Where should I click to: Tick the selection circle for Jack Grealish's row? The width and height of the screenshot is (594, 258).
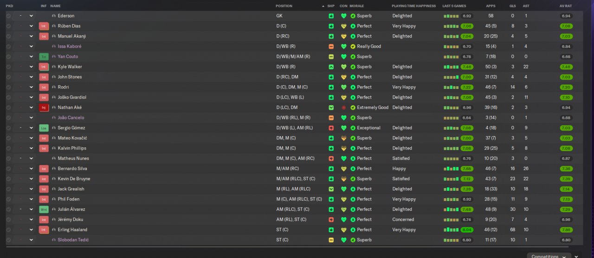click(8, 189)
